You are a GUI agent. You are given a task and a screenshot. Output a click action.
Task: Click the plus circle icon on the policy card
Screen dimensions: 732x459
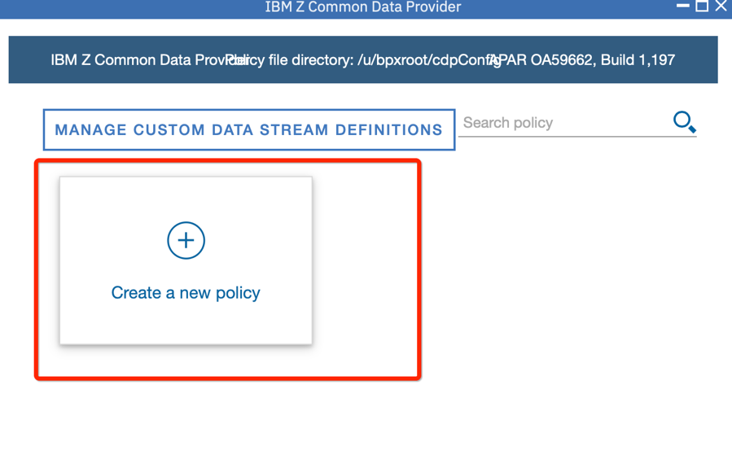(186, 240)
